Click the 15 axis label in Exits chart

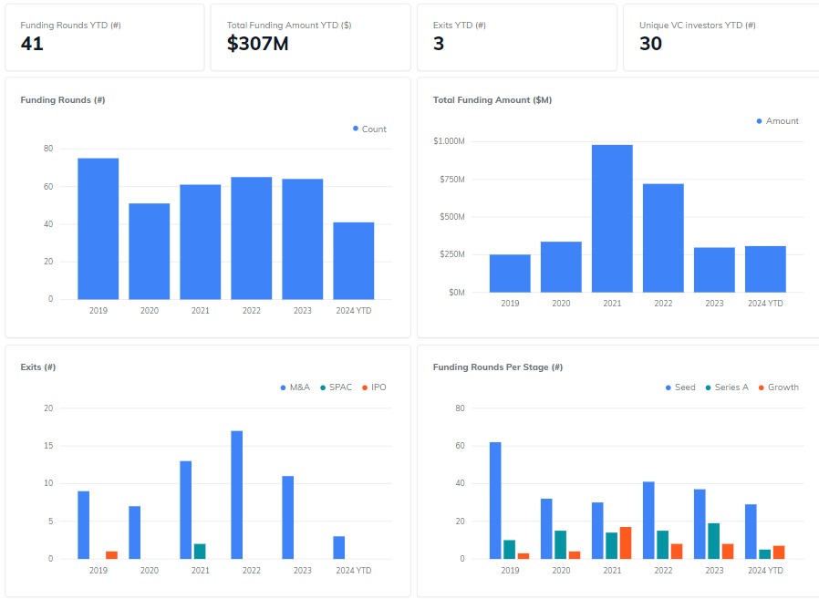tap(48, 446)
